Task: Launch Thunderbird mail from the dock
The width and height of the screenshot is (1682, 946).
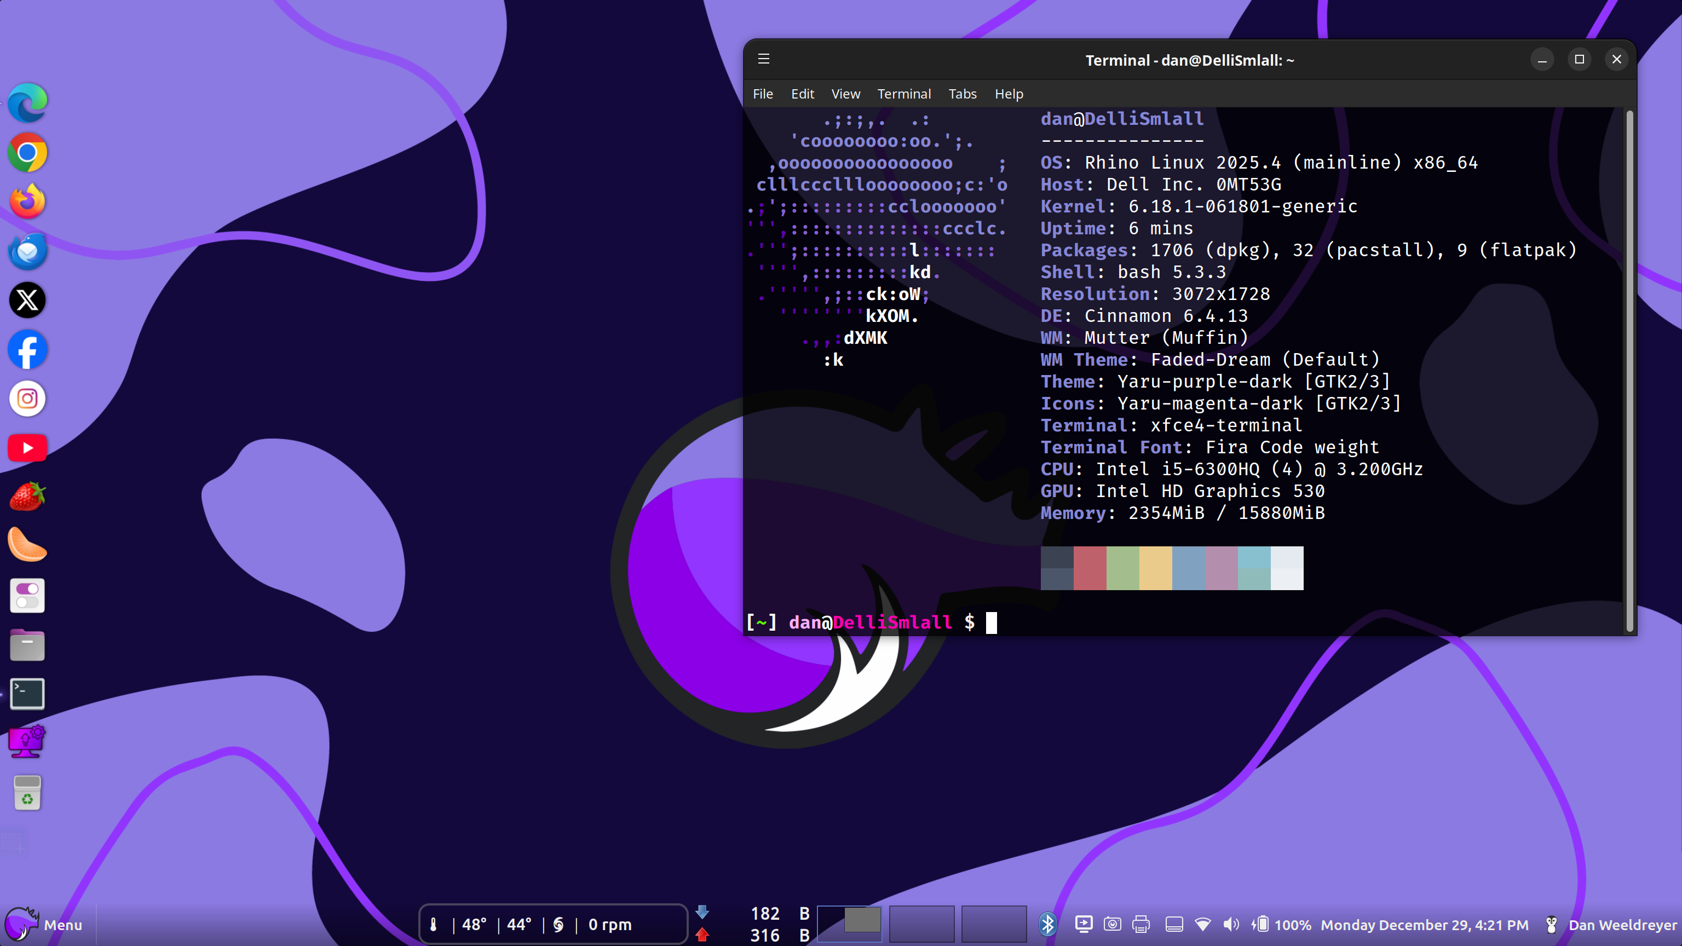Action: click(x=27, y=251)
